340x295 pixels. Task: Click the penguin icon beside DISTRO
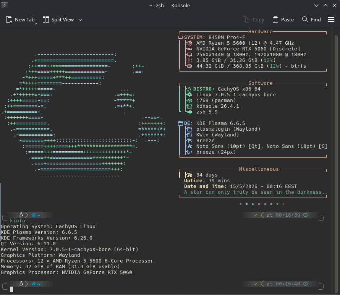click(189, 89)
